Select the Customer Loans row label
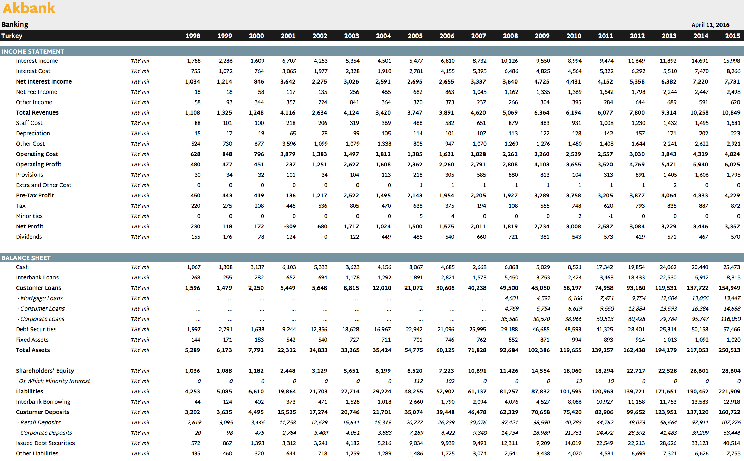 tap(39, 288)
